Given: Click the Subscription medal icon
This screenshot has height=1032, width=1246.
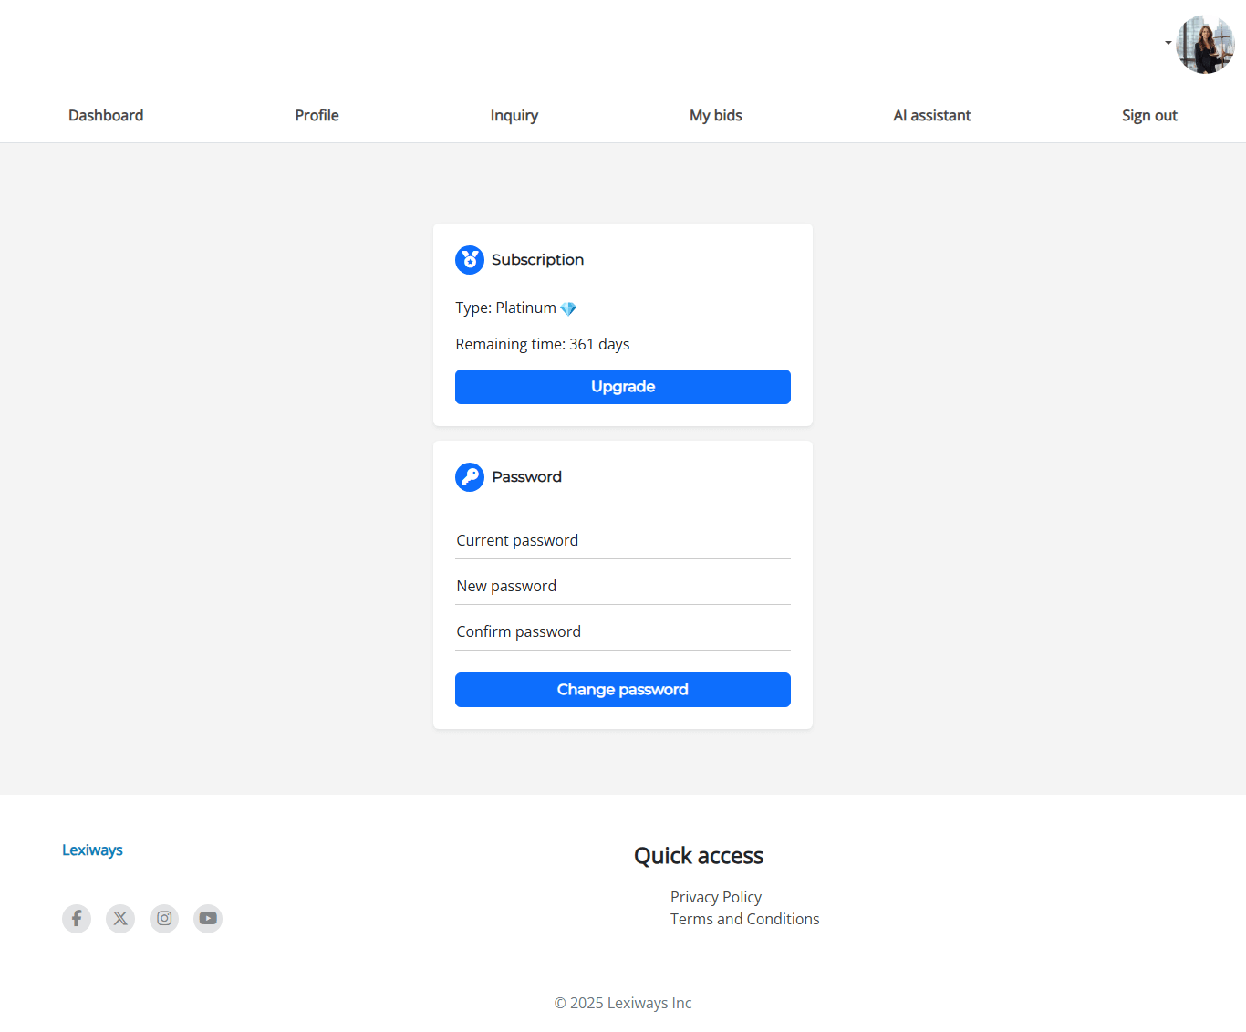Looking at the screenshot, I should coord(470,260).
